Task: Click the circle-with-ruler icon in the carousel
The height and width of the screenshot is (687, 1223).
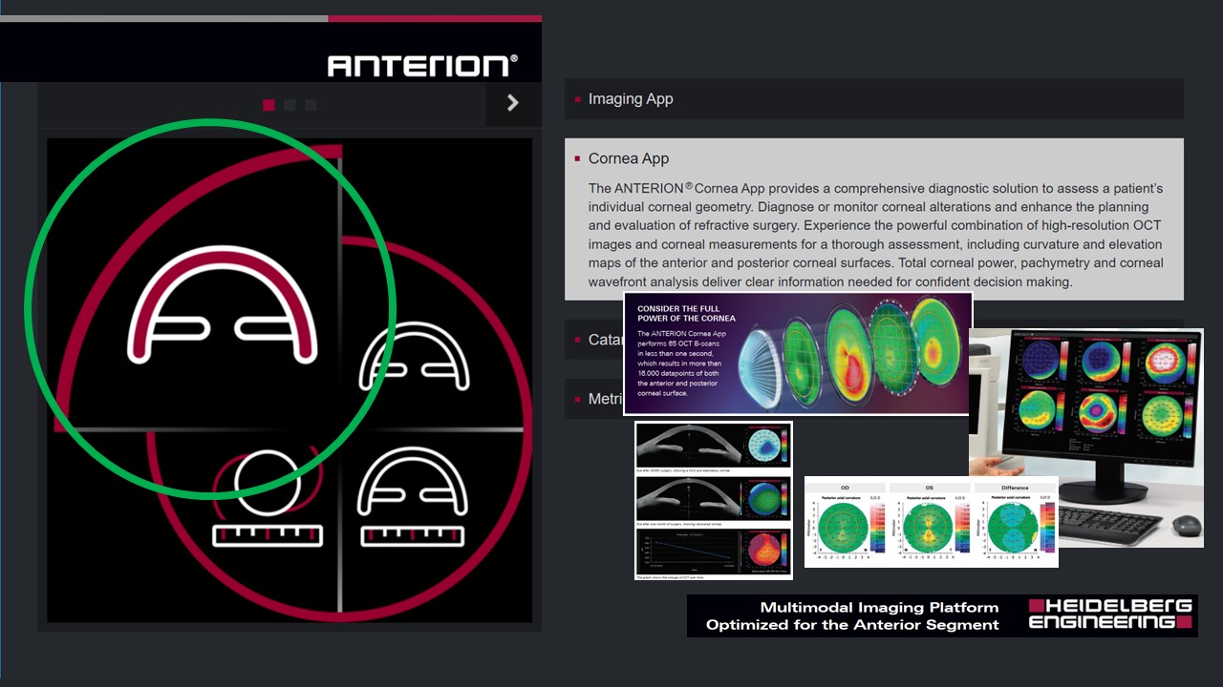Action: 267,498
